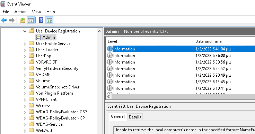Viewport: 255px width, 134px height.
Task: Expand the VPN-Client tree node
Action: [x=25, y=100]
